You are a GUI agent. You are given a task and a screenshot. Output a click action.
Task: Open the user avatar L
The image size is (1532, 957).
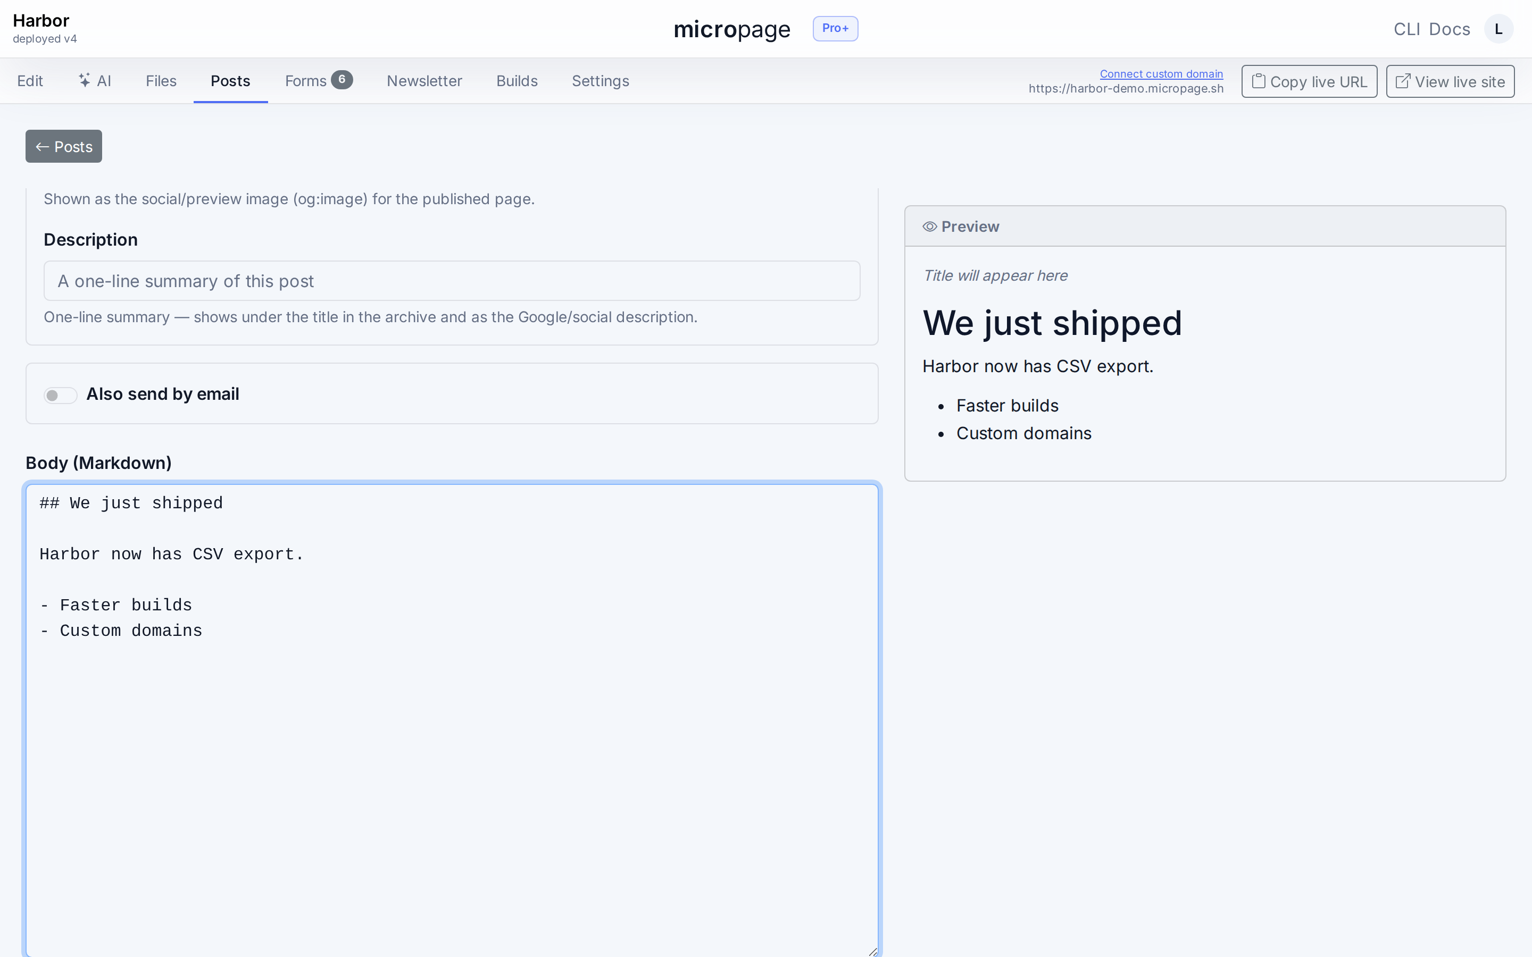1498,29
